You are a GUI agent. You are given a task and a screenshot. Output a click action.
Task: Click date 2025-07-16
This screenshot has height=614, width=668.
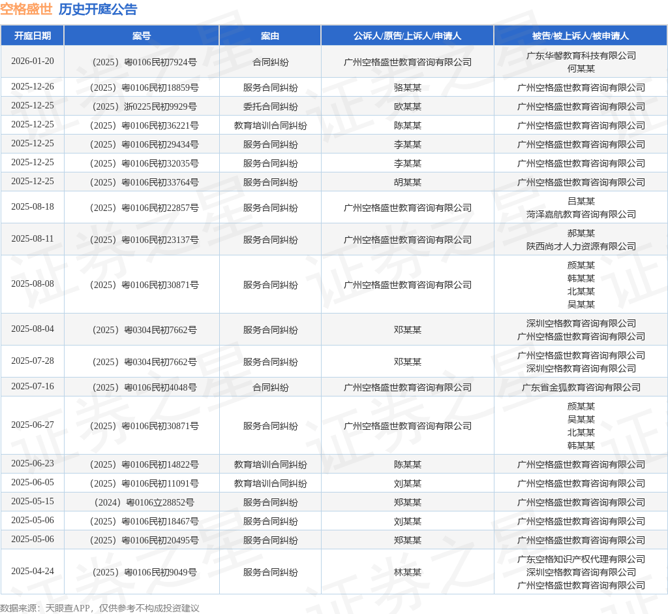tap(33, 387)
